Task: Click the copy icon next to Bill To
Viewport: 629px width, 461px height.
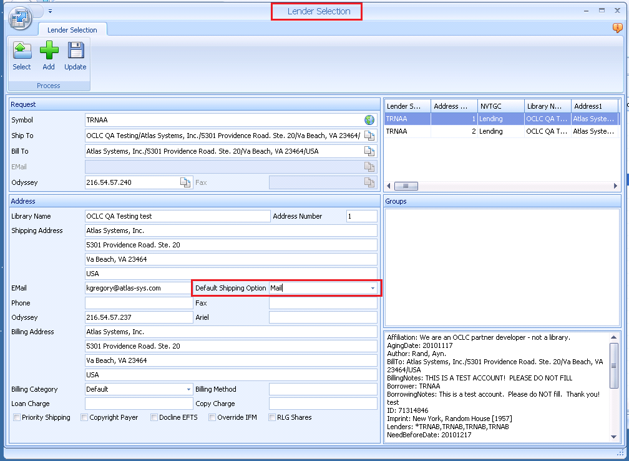Action: coord(369,151)
